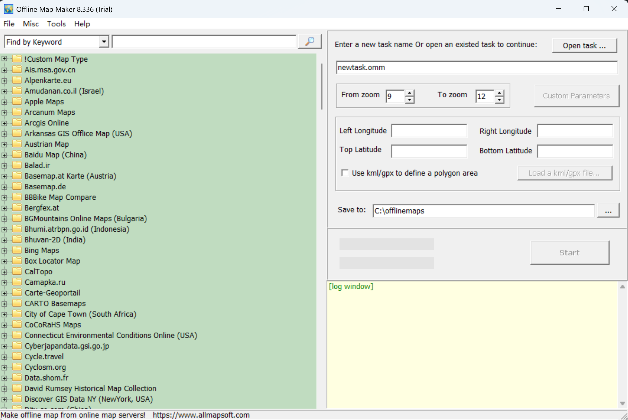The width and height of the screenshot is (628, 420).
Task: Expand the City of Cape Town node
Action: click(x=4, y=315)
